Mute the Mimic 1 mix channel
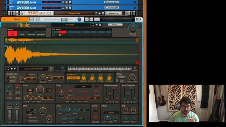Viewport: 226px width, 127px height. [31, 19]
